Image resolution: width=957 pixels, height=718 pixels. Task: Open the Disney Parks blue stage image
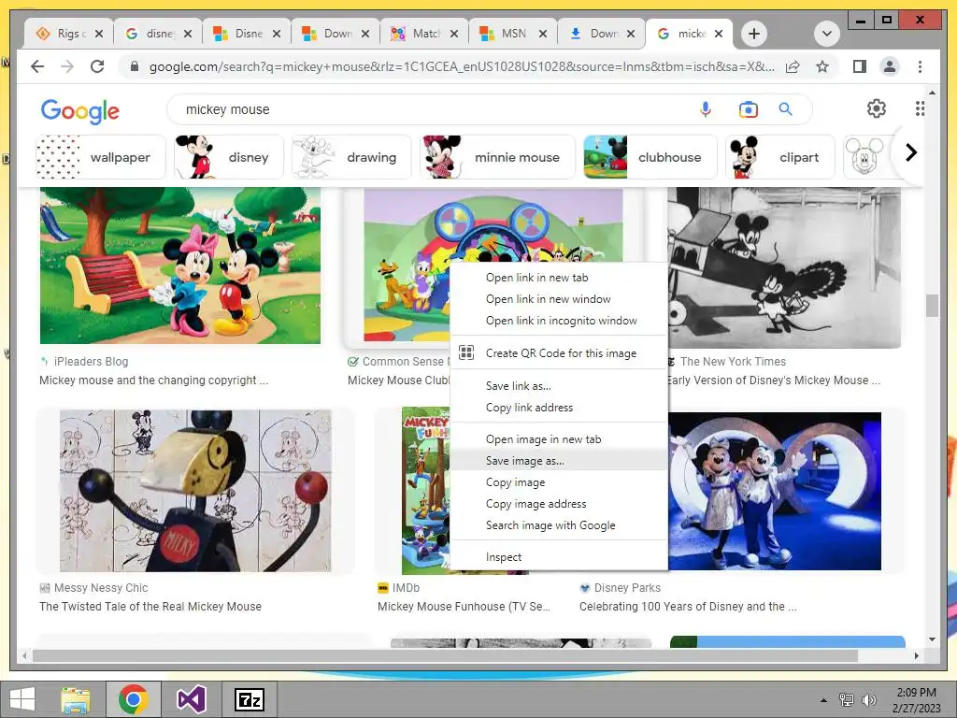[775, 491]
